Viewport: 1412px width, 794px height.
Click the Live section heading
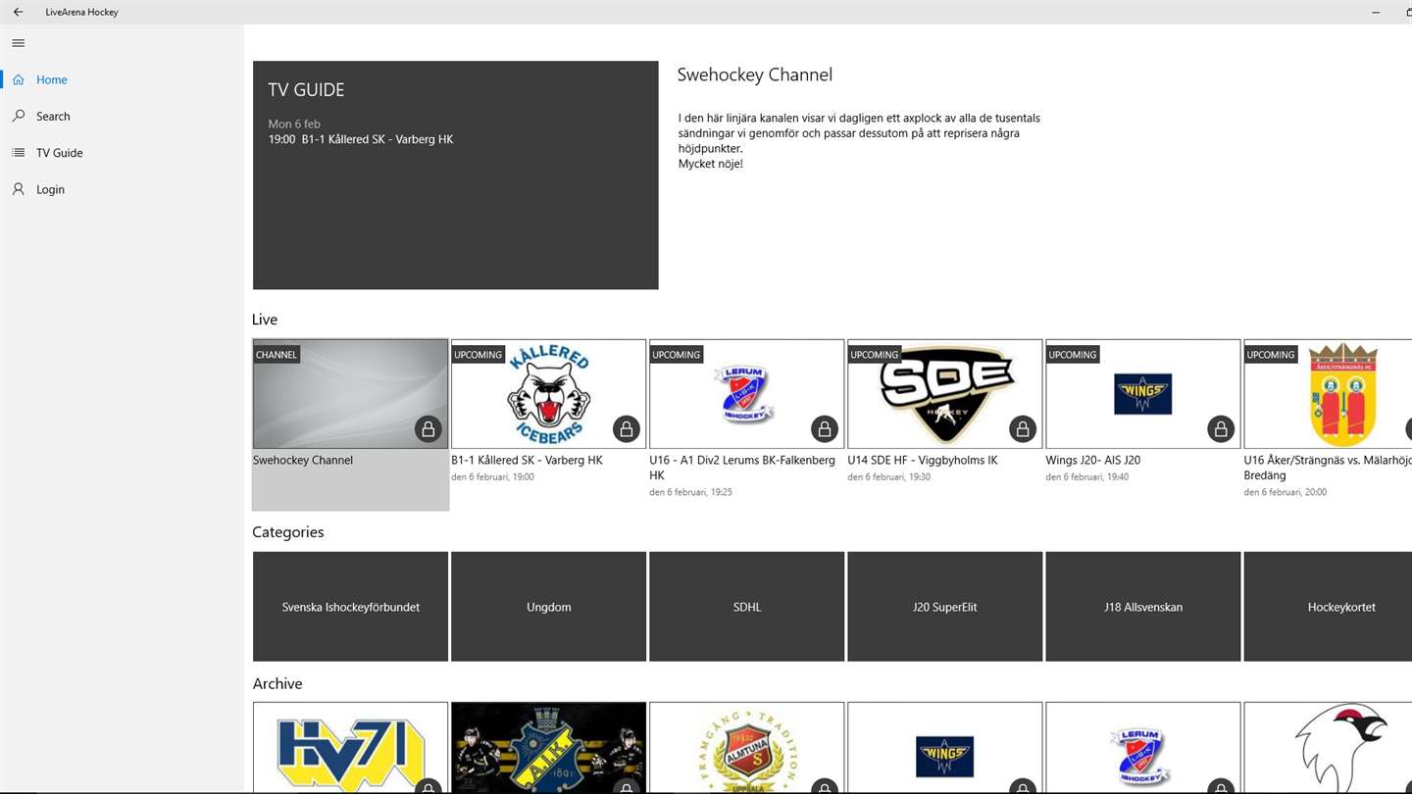tap(265, 320)
